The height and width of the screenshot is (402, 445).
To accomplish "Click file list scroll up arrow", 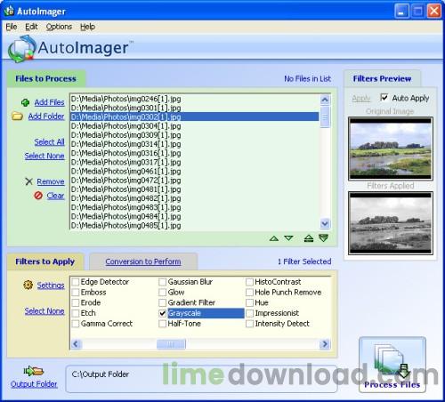I will pos(325,100).
